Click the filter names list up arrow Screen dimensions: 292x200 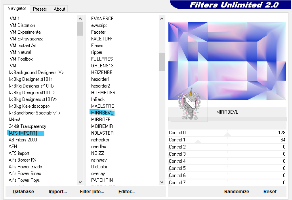pyautogui.click(x=162, y=19)
